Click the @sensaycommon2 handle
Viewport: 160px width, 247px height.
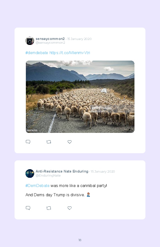click(x=50, y=43)
